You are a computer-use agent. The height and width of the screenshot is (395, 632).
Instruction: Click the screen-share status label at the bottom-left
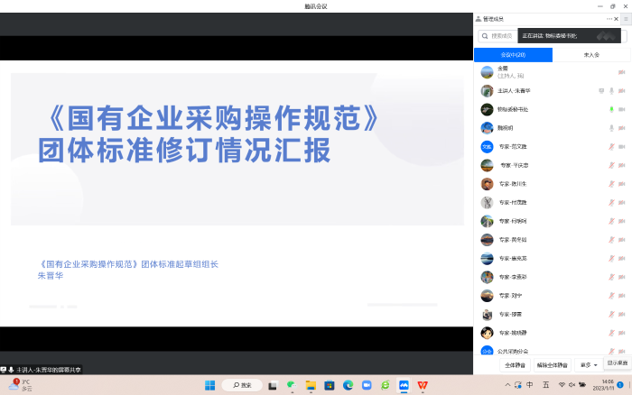coord(42,370)
